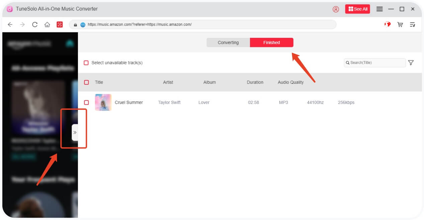424x220 pixels.
Task: Check the Cruel Summer row checkbox
Action: (86, 102)
